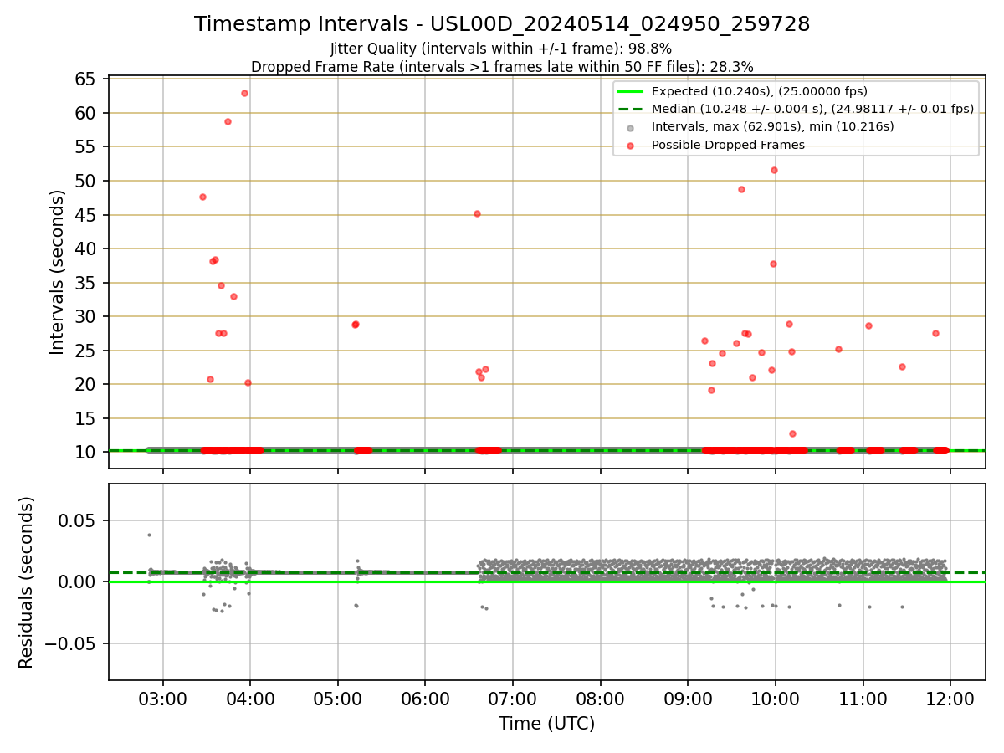Click the red dot marker in the legend
This screenshot has height=753, width=1004.
point(631,146)
